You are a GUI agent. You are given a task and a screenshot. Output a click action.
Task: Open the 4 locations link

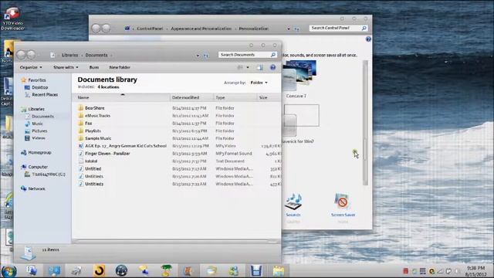(x=108, y=87)
